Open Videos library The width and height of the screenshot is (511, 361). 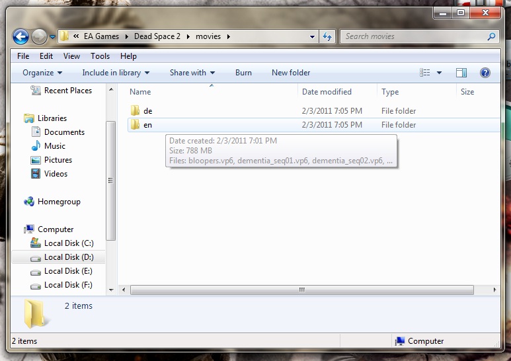click(56, 174)
